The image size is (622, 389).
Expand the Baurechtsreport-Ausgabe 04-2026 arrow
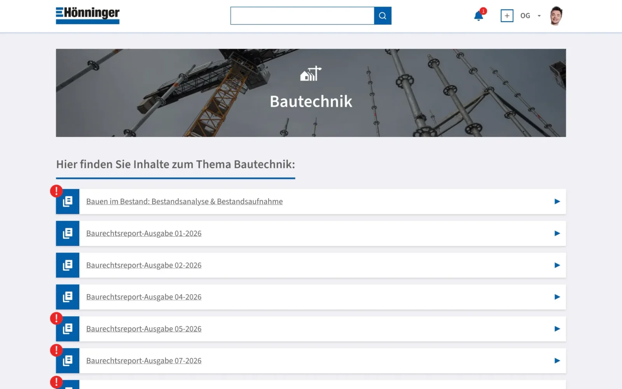tap(557, 297)
